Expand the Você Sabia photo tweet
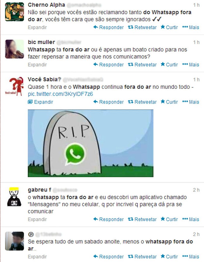The width and height of the screenshot is (204, 262). pos(41,102)
